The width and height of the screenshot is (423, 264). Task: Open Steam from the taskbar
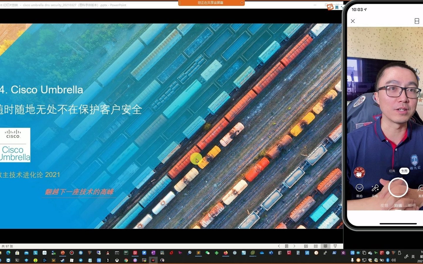click(x=63, y=260)
